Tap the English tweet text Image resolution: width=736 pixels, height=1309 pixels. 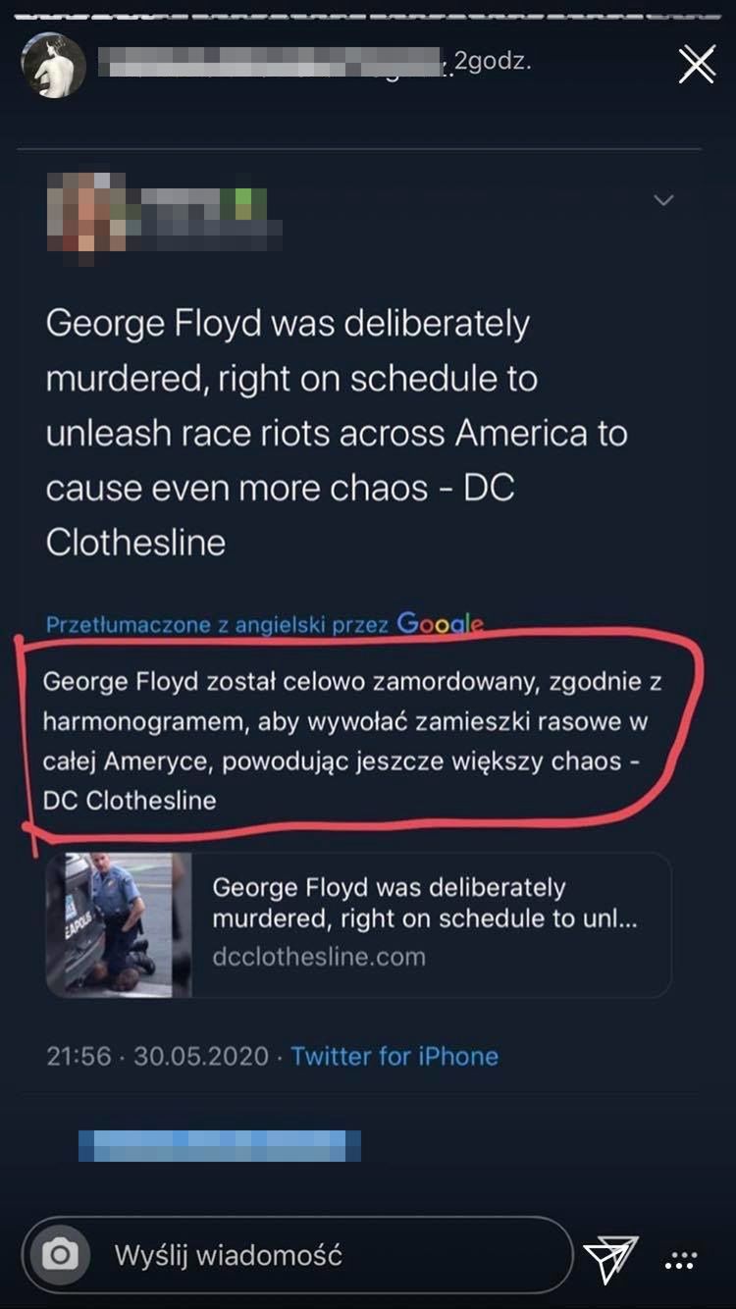tap(334, 433)
